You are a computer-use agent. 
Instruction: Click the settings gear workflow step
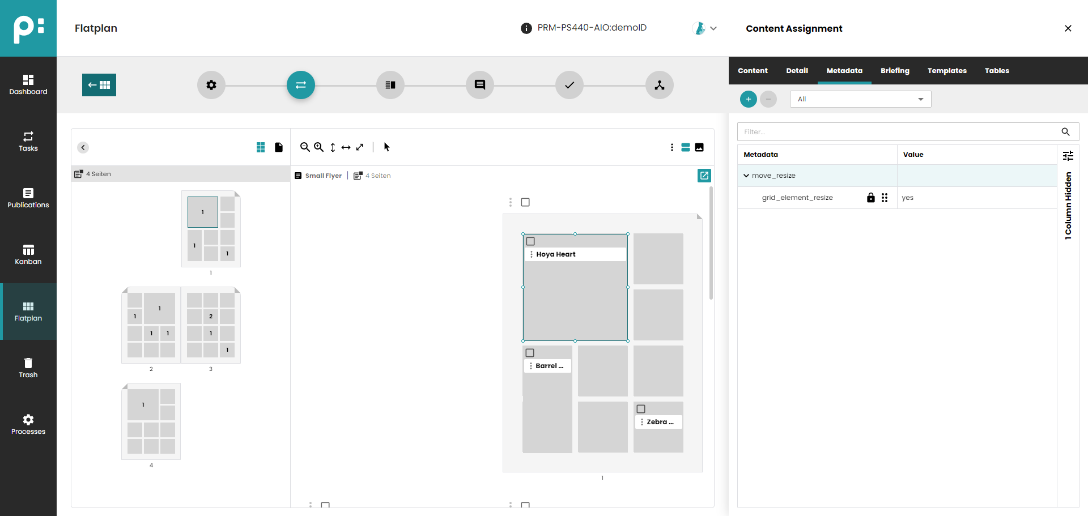(x=211, y=85)
